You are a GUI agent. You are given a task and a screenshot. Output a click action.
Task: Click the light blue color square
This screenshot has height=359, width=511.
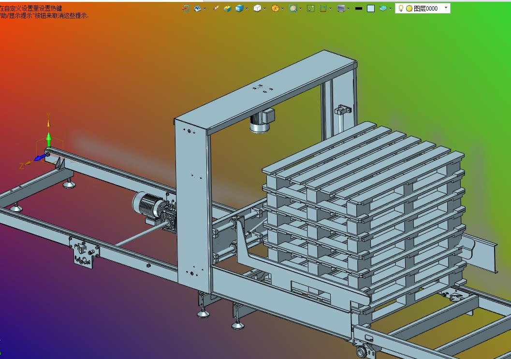(x=371, y=9)
